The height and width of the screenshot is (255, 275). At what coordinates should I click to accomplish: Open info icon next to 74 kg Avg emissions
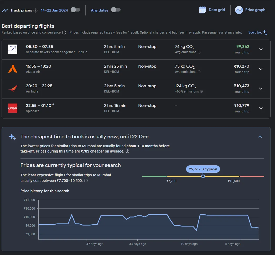point(199,52)
